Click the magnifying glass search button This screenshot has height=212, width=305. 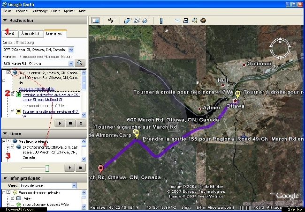80,63
